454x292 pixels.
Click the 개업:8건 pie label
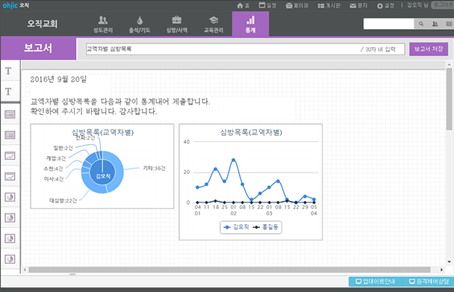(x=56, y=158)
